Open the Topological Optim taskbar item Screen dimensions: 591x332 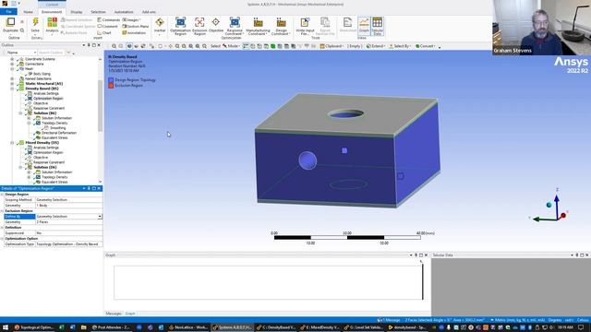coord(34,327)
